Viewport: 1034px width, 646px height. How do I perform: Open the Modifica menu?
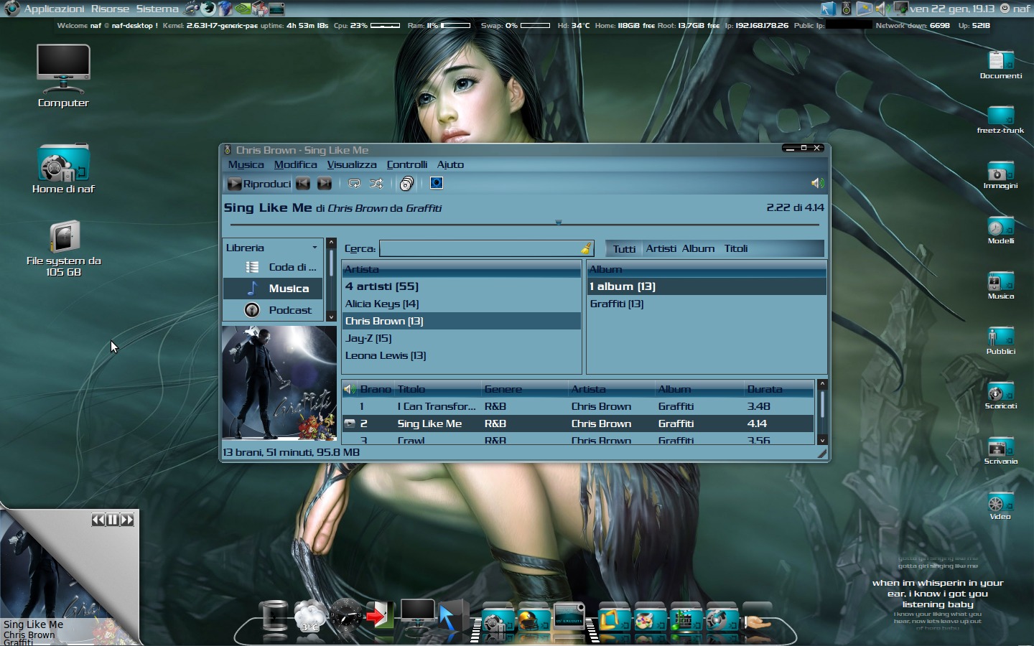click(295, 164)
